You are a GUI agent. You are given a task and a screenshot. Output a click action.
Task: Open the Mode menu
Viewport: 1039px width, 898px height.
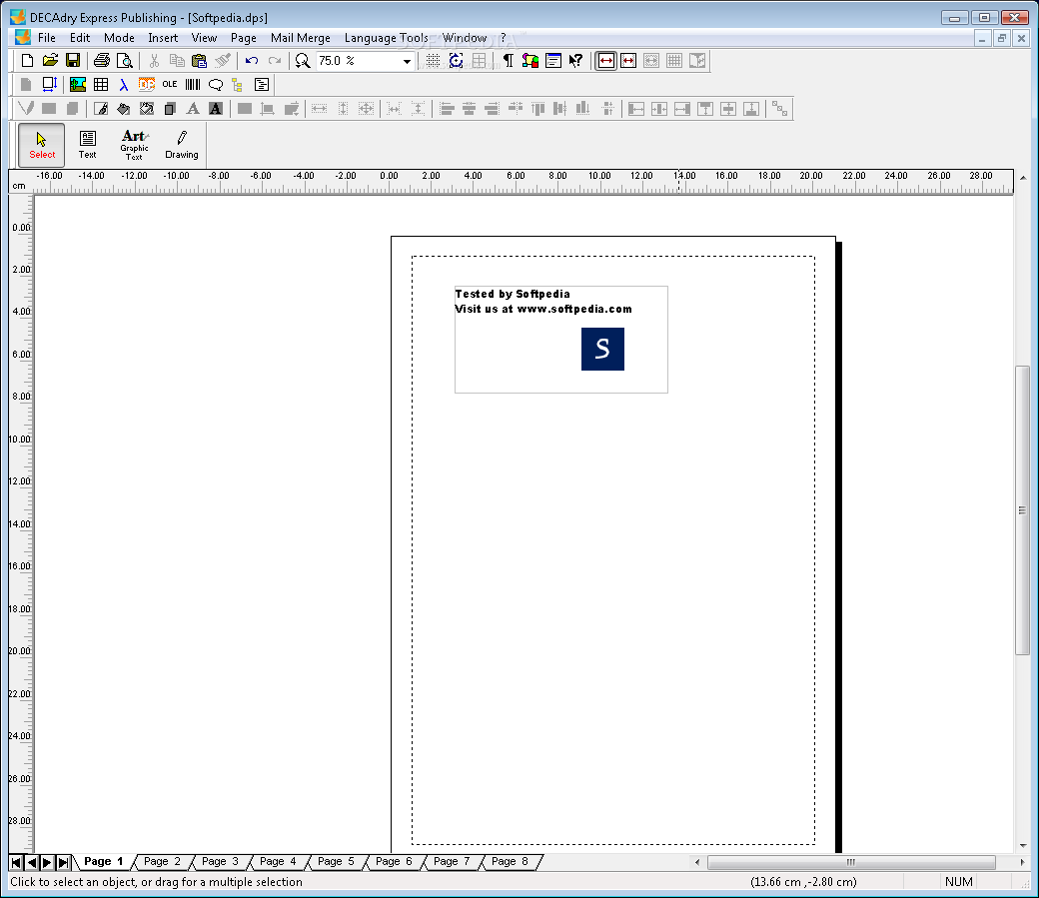click(119, 38)
